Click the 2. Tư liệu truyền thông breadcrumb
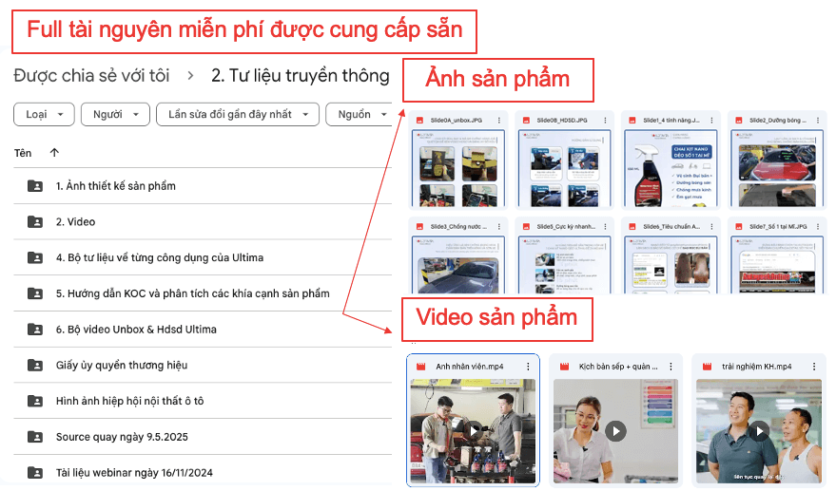The height and width of the screenshot is (491, 836). point(301,76)
